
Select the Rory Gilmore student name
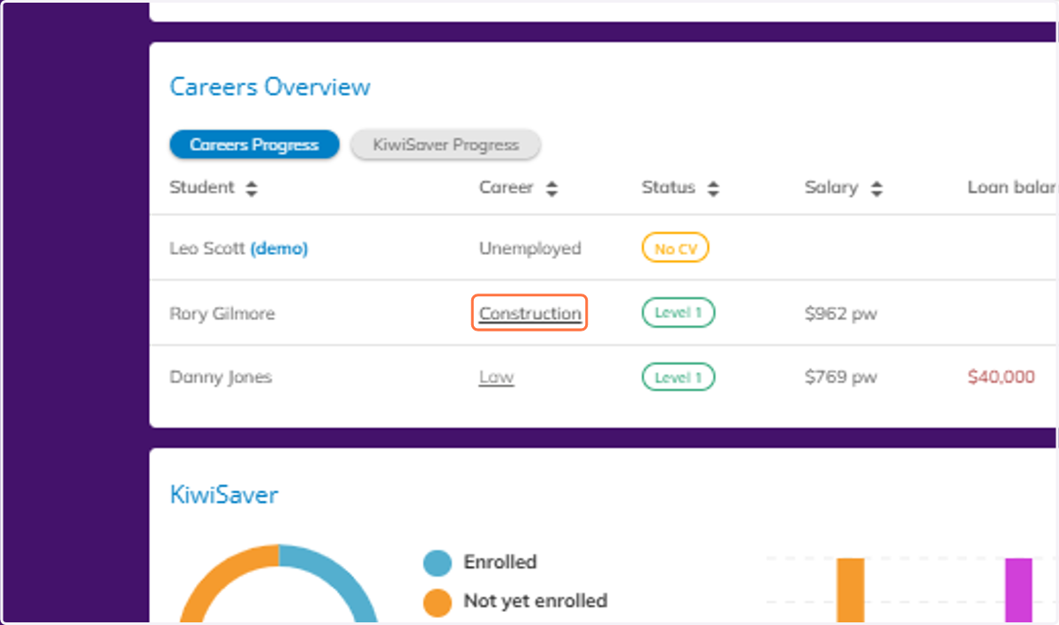point(222,313)
